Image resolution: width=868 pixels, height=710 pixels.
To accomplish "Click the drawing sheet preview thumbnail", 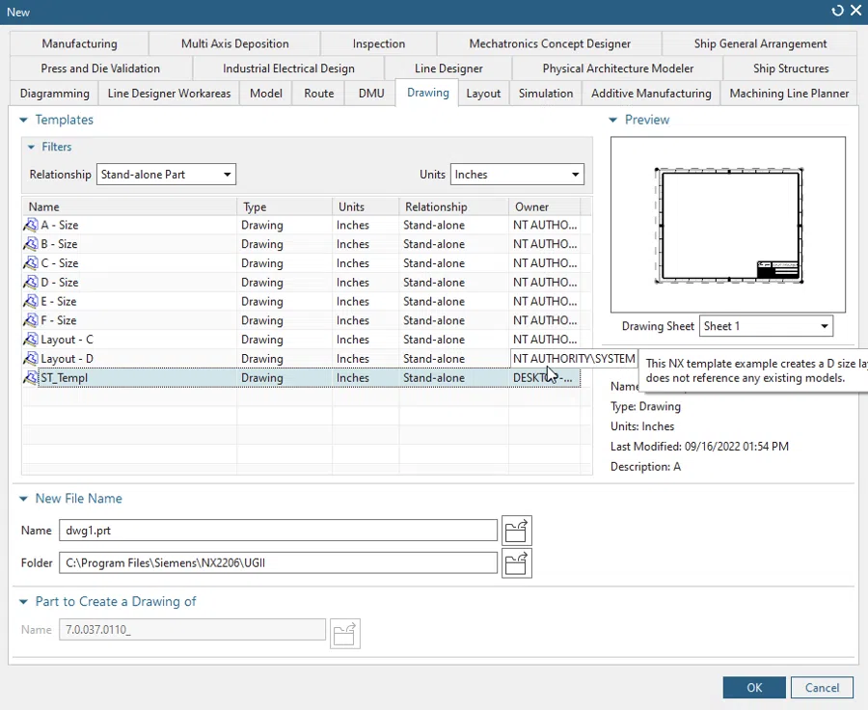I will (728, 225).
